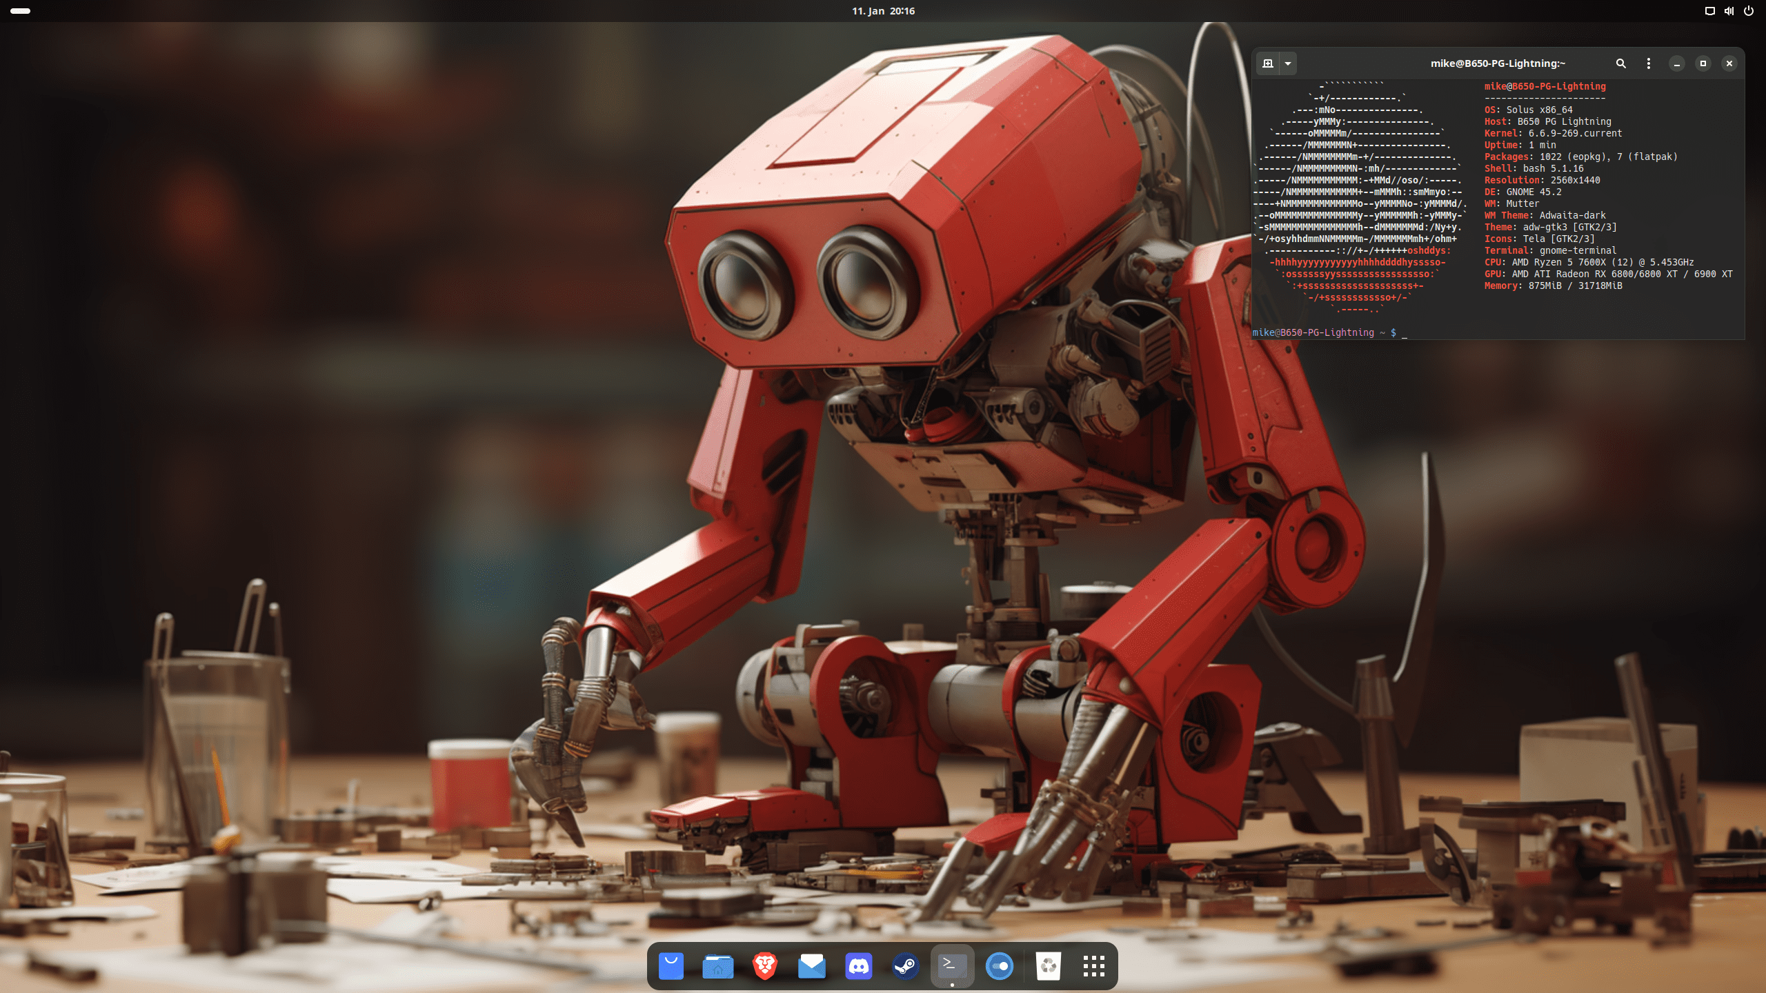Open the power menu icon
This screenshot has height=993, width=1766.
pyautogui.click(x=1749, y=11)
